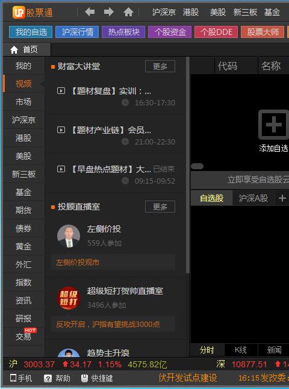
Task: Open 基金 in top menu bar
Action: [x=272, y=12]
